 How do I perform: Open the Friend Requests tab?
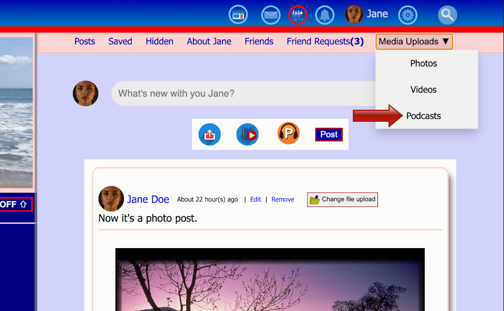tap(325, 41)
